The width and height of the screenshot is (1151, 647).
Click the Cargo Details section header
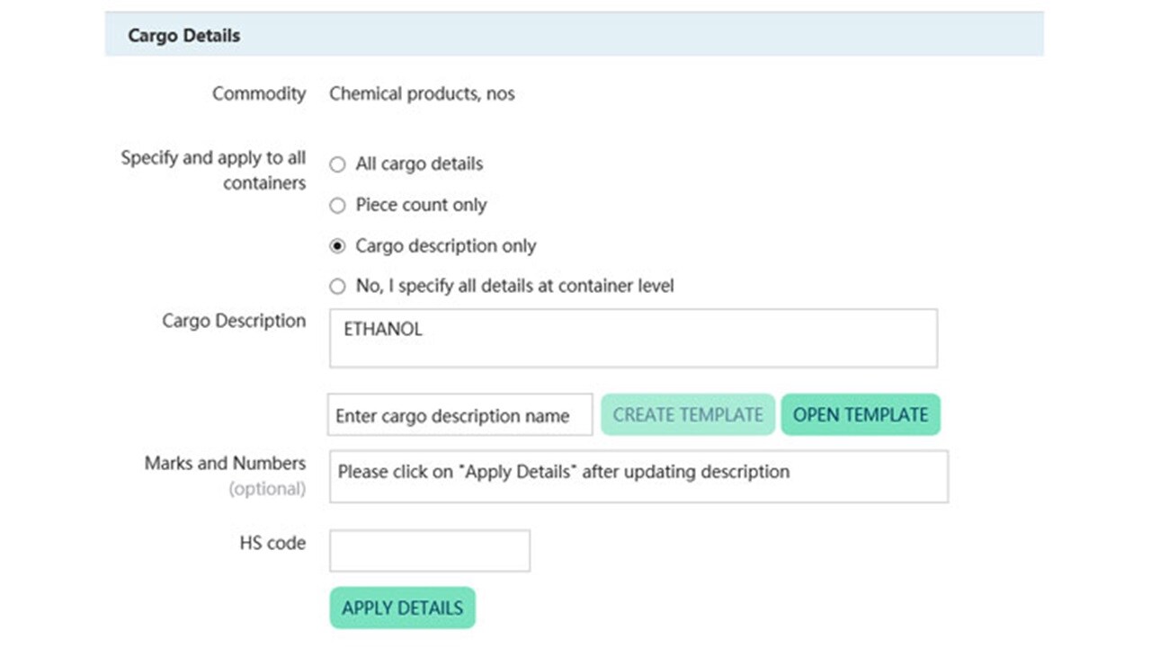point(183,35)
